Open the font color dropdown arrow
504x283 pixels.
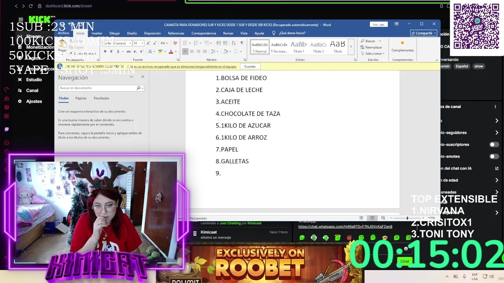click(176, 51)
